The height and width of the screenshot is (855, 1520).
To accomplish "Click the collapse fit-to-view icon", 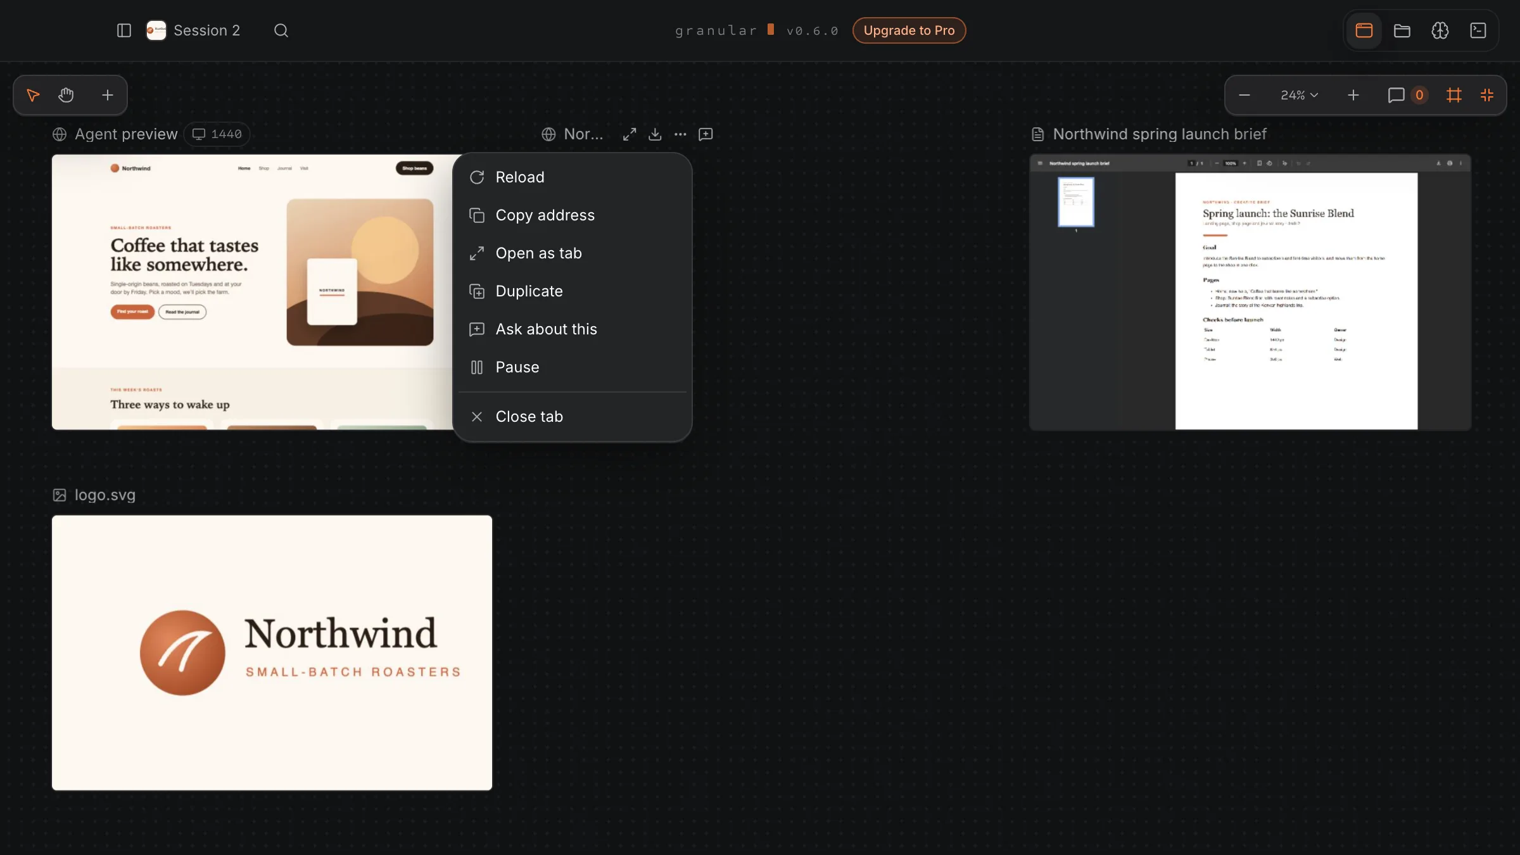I will point(1487,95).
